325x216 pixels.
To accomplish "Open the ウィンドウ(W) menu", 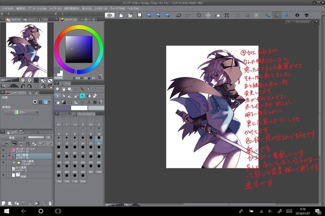I will pyautogui.click(x=117, y=9).
